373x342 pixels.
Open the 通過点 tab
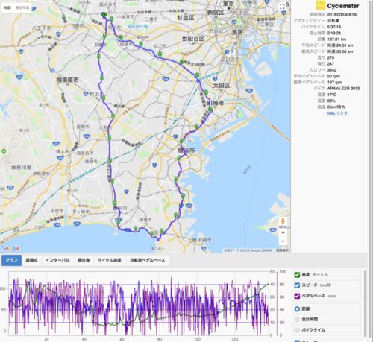(x=31, y=260)
